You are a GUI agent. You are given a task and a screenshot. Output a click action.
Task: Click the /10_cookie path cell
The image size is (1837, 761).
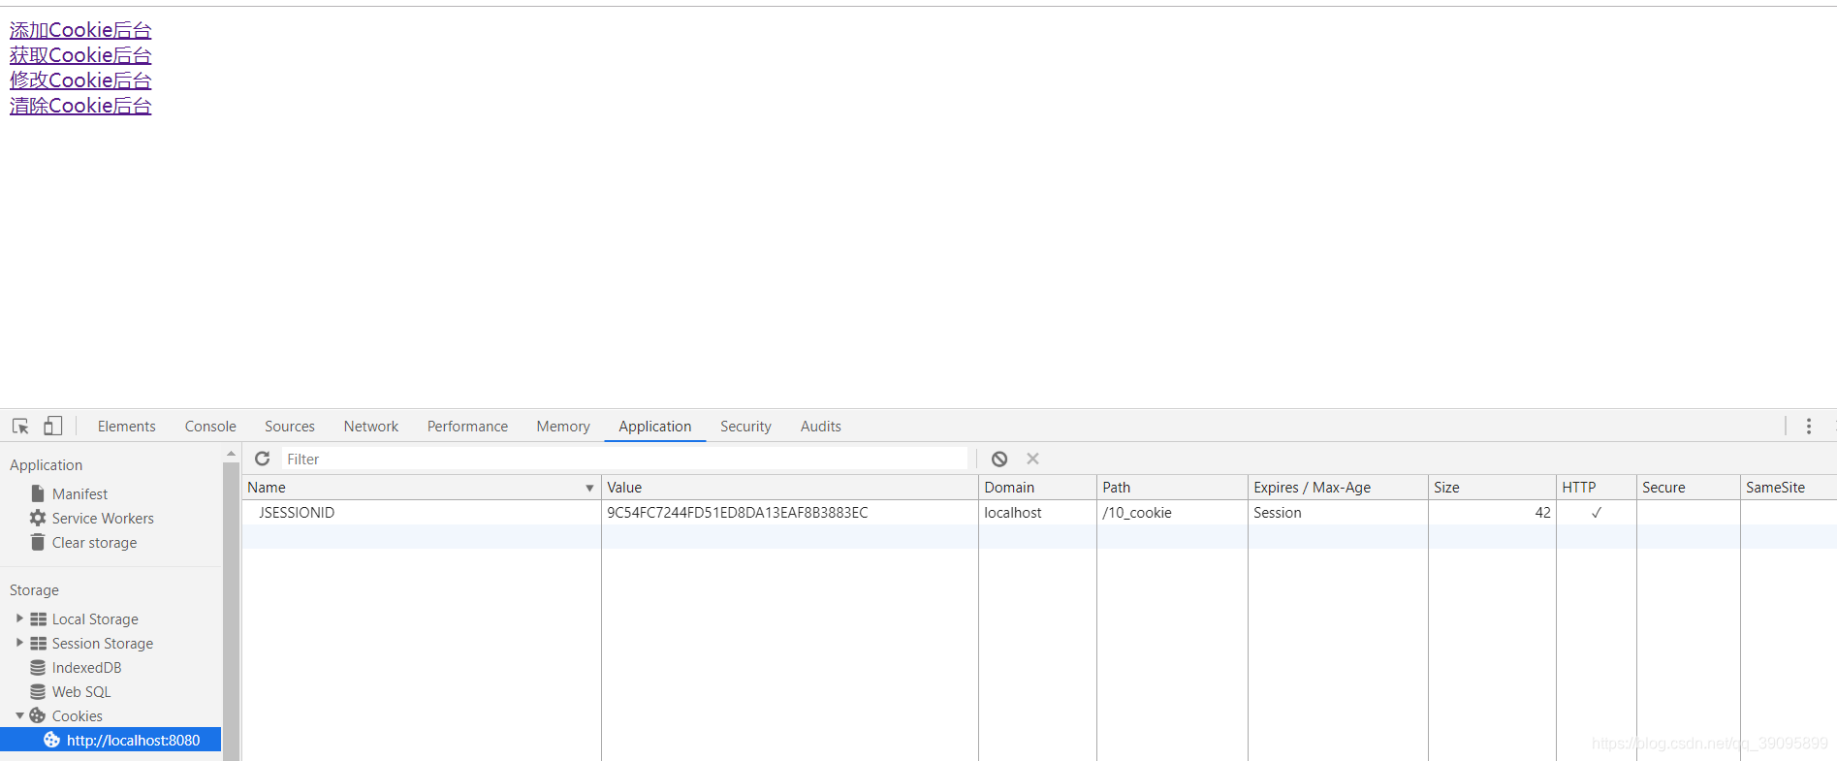pyautogui.click(x=1172, y=513)
